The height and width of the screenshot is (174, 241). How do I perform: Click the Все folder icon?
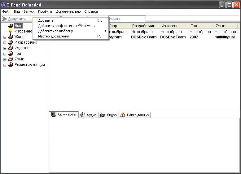(11, 26)
